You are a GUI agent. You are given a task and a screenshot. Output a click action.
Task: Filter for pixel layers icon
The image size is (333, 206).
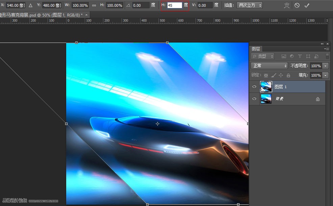click(284, 56)
